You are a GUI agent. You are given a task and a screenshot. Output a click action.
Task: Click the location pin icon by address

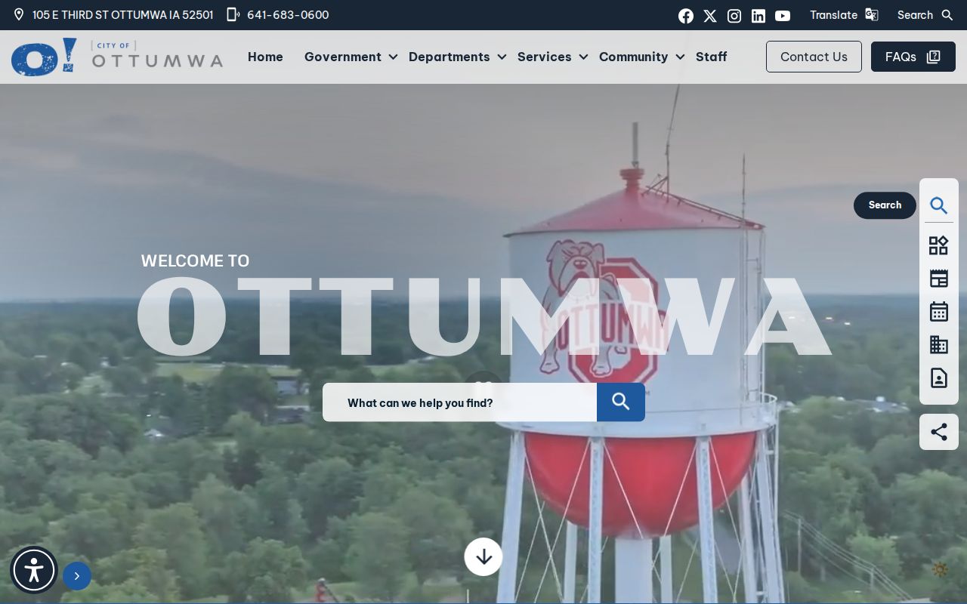tap(19, 15)
